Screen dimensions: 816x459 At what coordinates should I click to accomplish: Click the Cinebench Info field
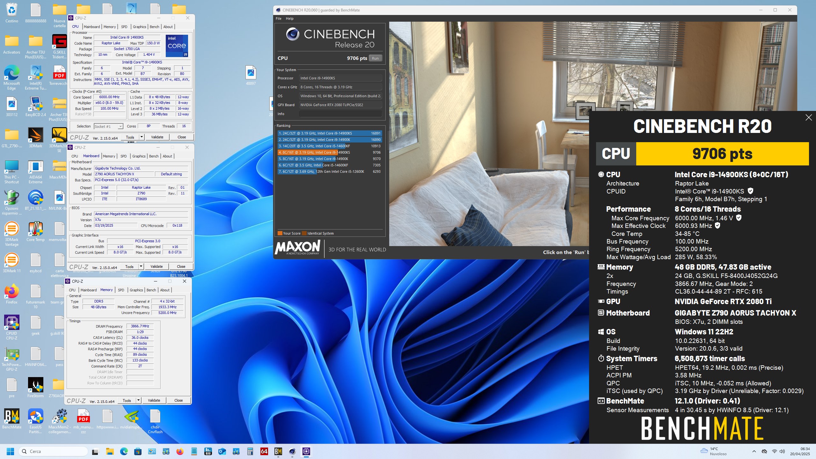click(x=340, y=114)
